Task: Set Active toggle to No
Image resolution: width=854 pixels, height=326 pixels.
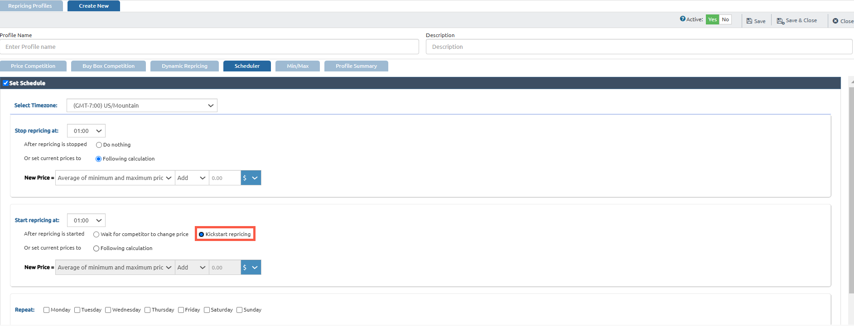Action: point(725,19)
